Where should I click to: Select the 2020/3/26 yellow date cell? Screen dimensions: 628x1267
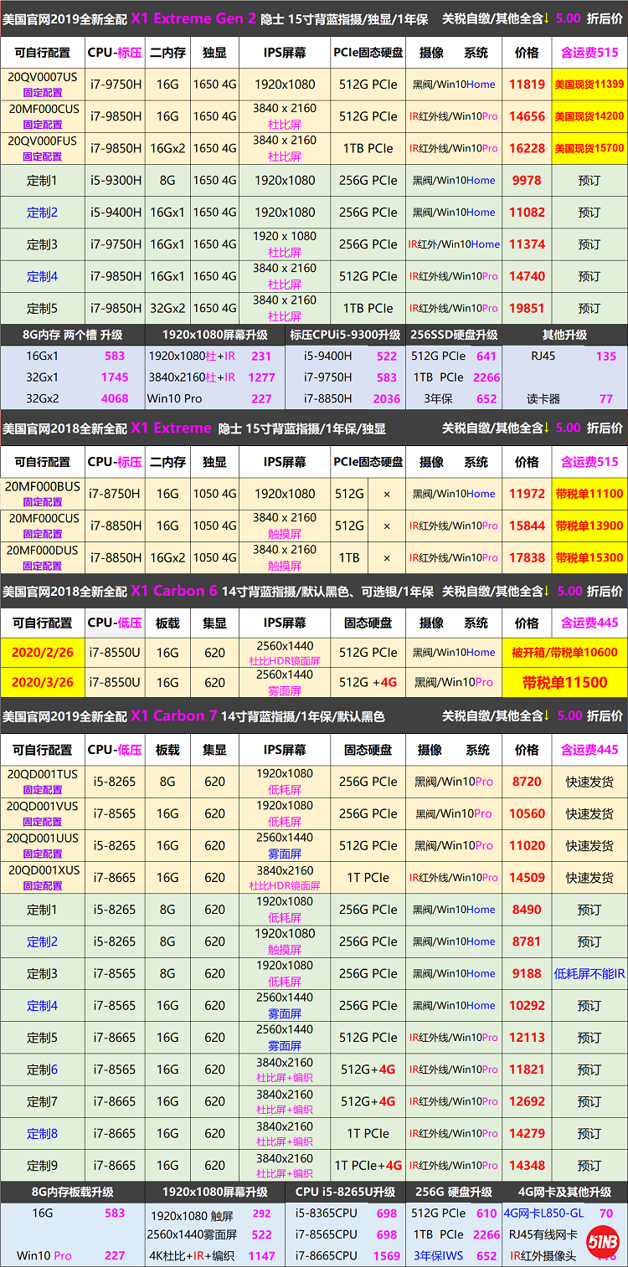point(42,682)
